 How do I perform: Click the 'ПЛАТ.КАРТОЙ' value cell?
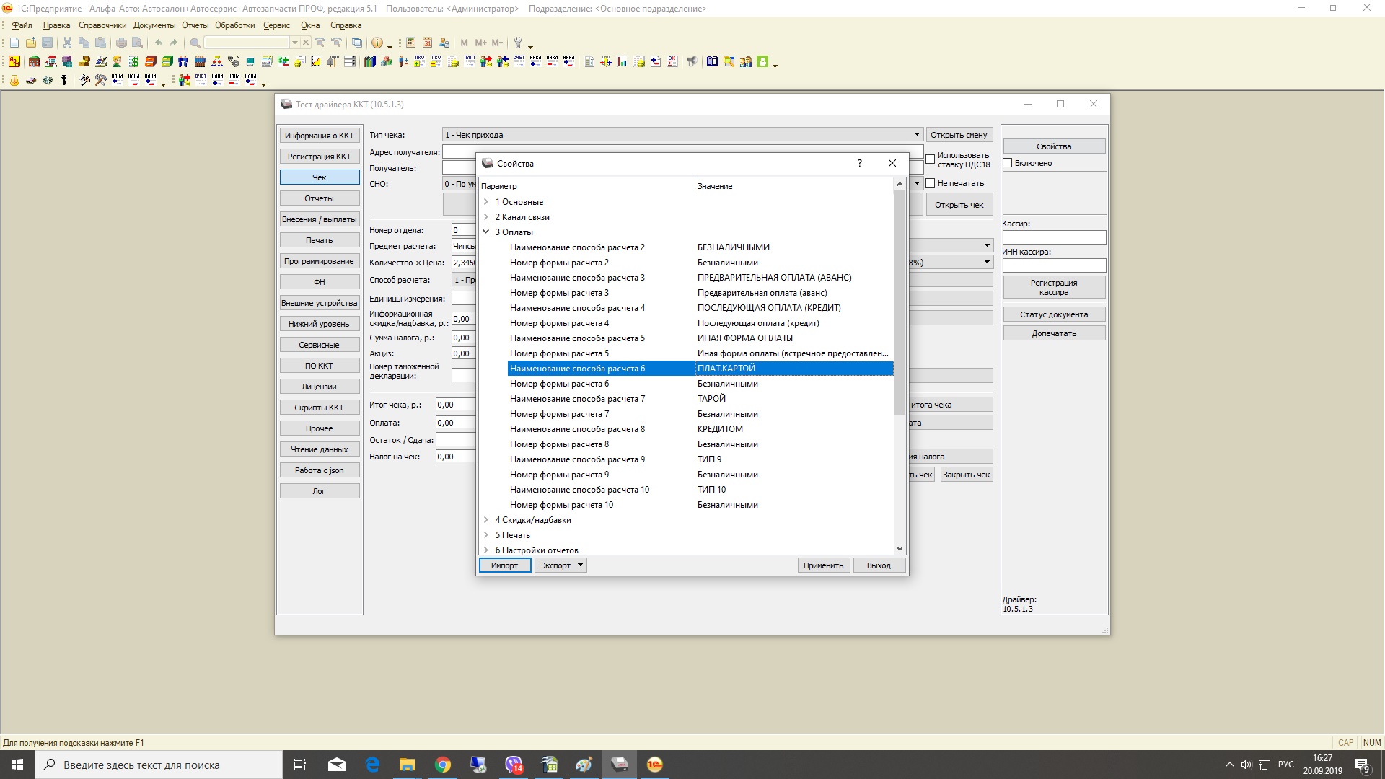[x=793, y=369]
